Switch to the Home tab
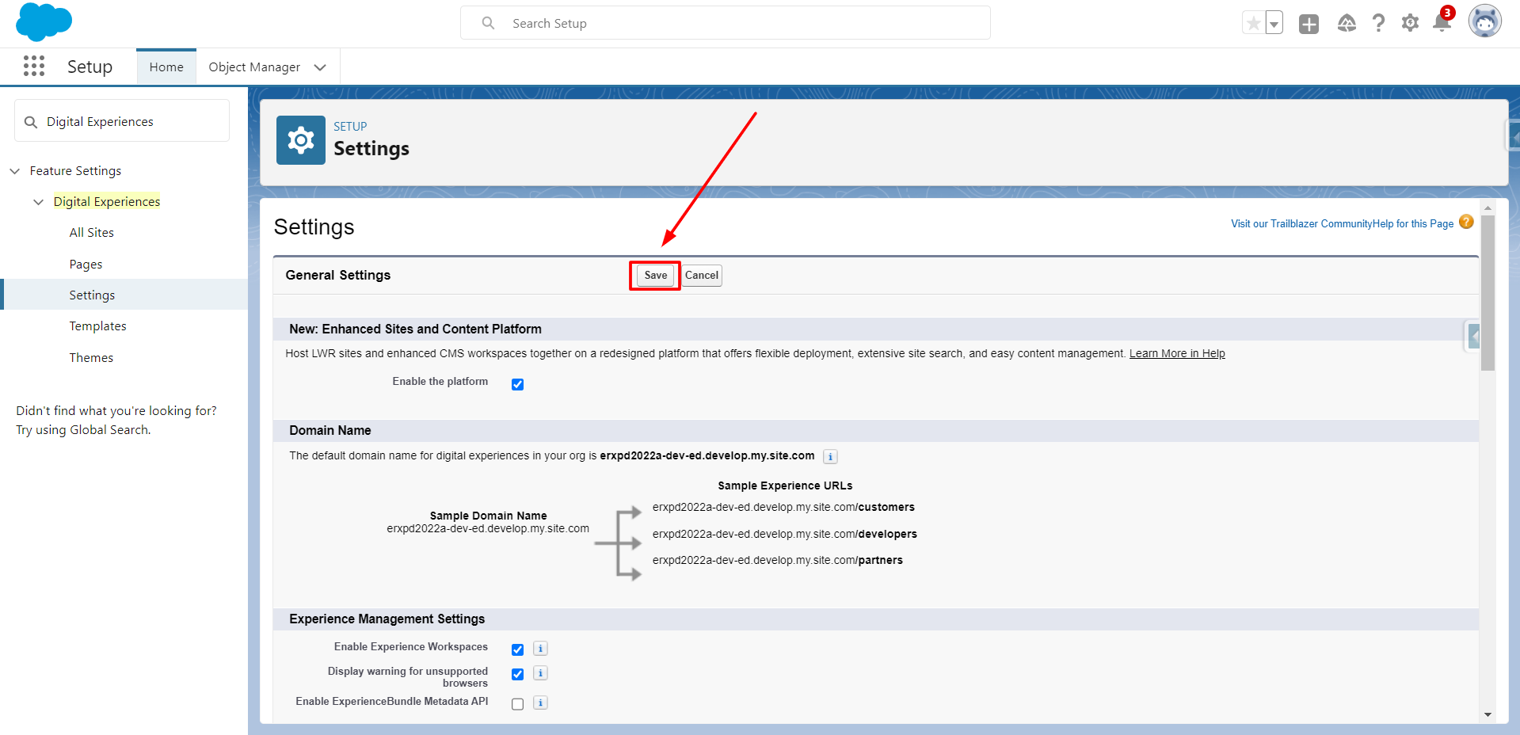 tap(166, 67)
